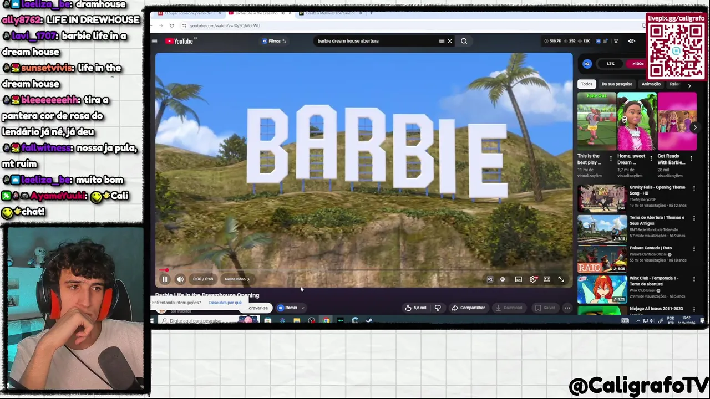Open the Filtros filter button

click(x=274, y=41)
